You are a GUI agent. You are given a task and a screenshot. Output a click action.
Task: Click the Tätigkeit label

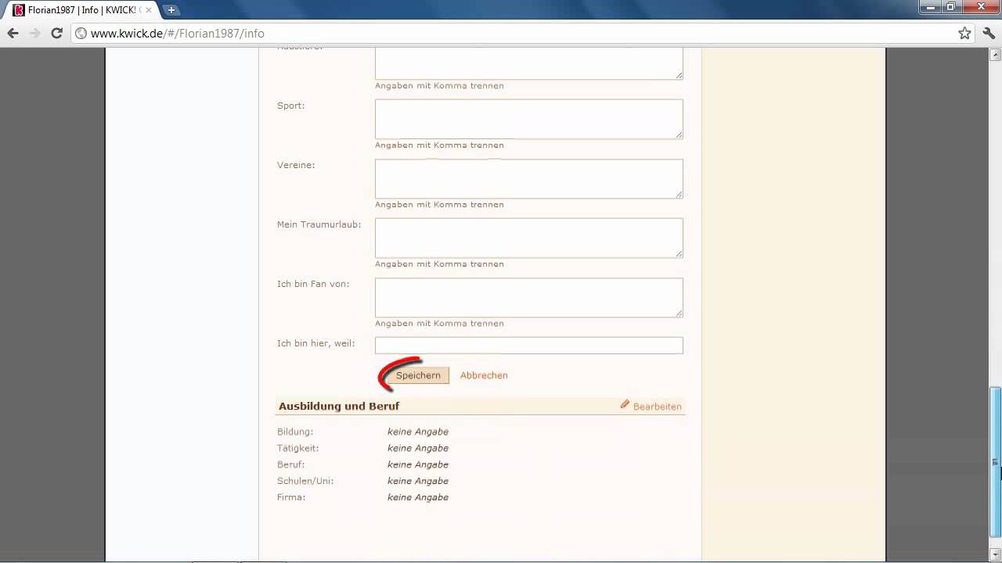tap(298, 448)
